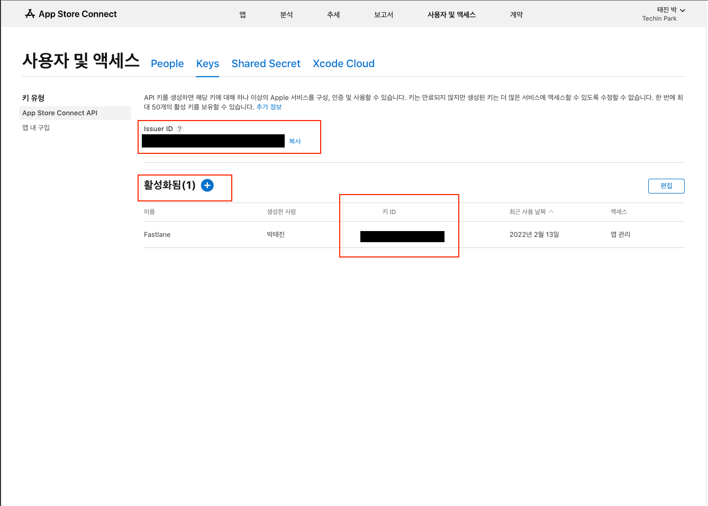
Task: Go to 분석 in top navigation
Action: pyautogui.click(x=286, y=15)
